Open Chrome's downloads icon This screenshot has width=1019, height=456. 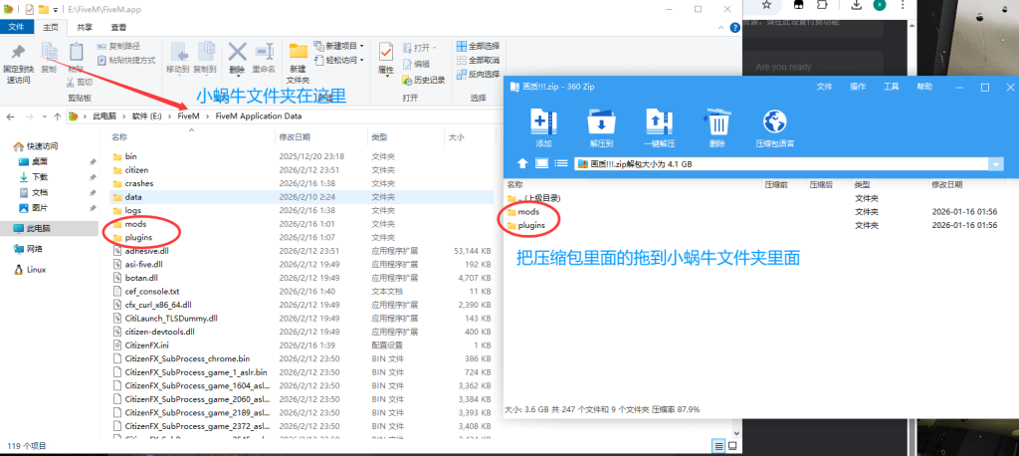857,5
